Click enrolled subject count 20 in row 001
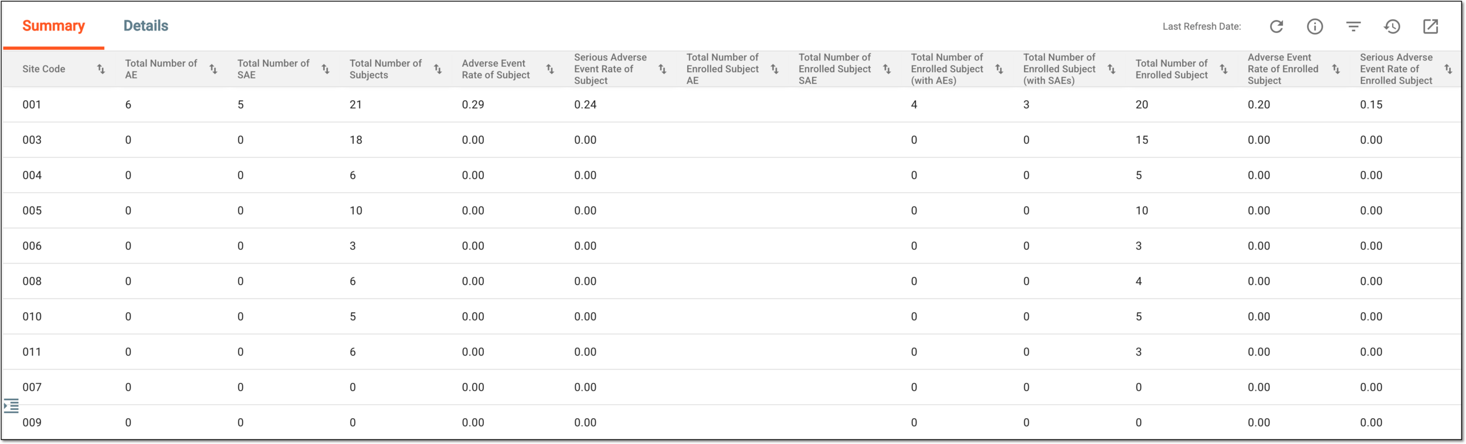The width and height of the screenshot is (1466, 444). (x=1142, y=105)
